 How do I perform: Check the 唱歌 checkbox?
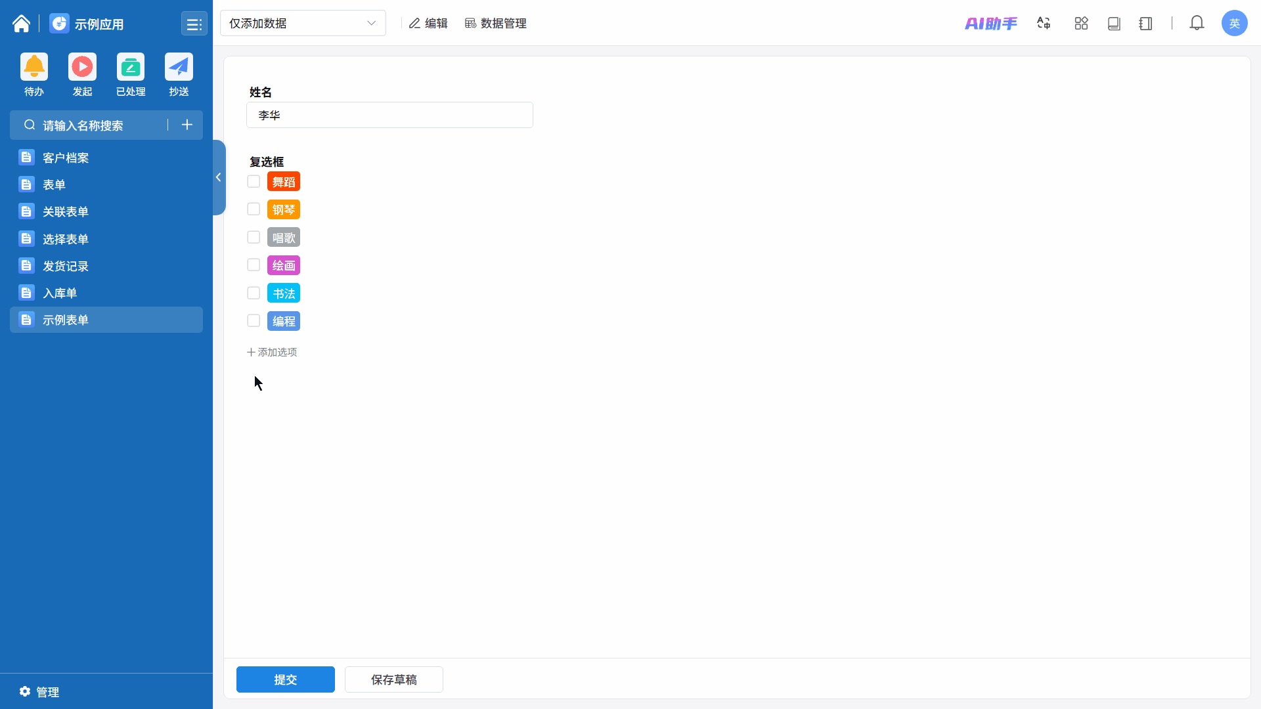254,238
